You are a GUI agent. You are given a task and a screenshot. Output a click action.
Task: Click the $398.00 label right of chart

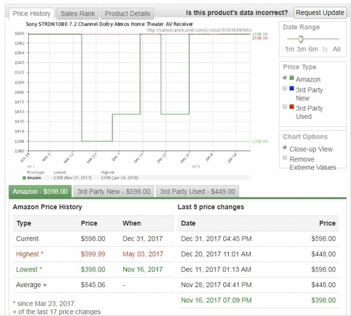tap(260, 141)
